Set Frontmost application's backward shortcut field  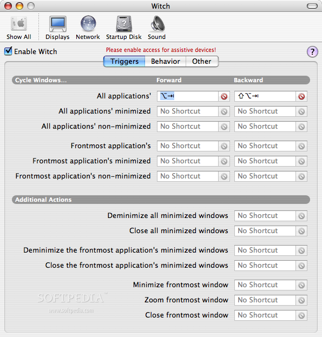pyautogui.click(x=265, y=146)
